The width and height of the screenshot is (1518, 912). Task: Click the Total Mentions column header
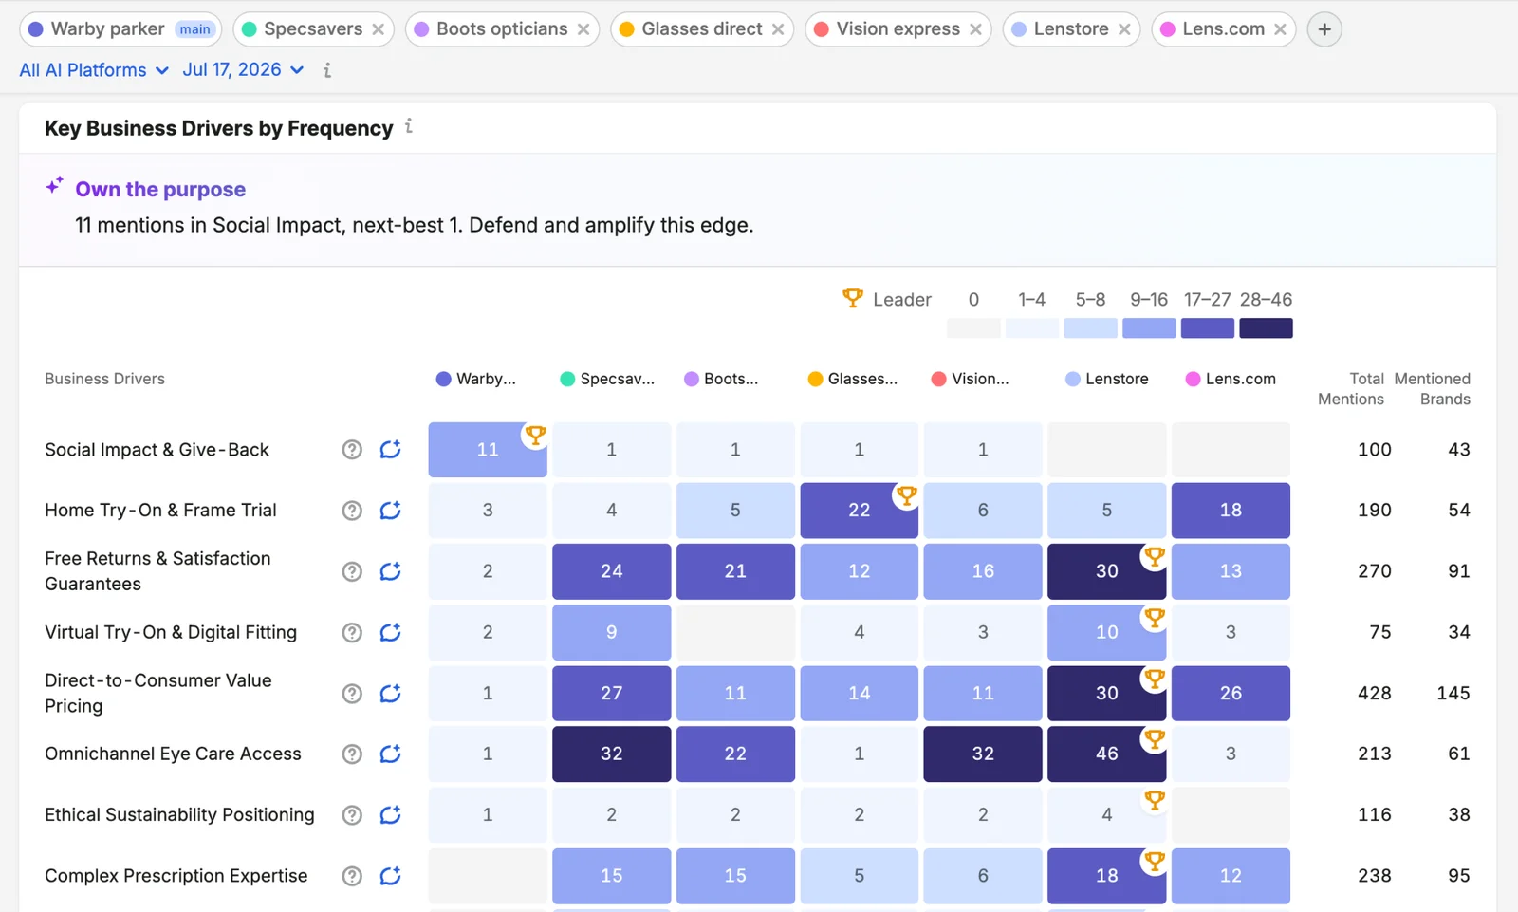pyautogui.click(x=1351, y=389)
